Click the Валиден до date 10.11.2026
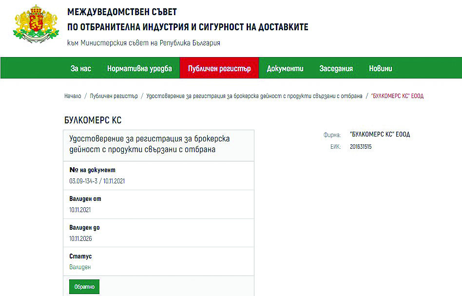This screenshot has width=462, height=296. click(81, 238)
